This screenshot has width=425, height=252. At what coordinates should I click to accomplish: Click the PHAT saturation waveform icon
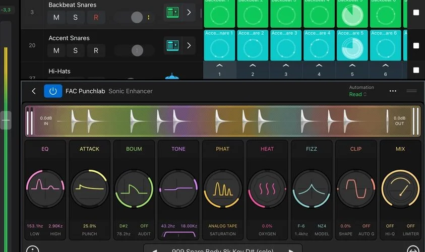coord(223,189)
